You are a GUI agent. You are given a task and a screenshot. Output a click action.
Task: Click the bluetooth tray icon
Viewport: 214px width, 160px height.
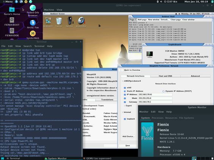coord(158,2)
